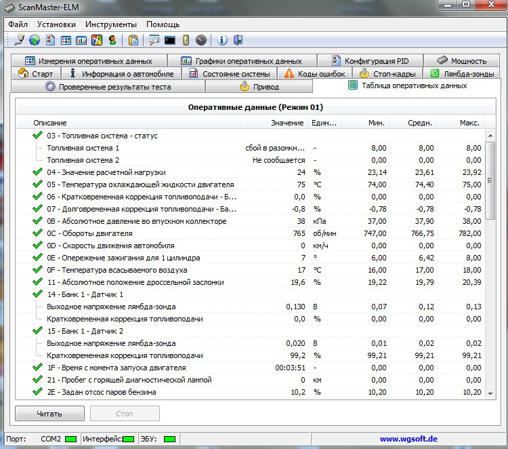The image size is (508, 449).
Task: Select the Топливная система 1 sub-row
Action: [x=251, y=148]
